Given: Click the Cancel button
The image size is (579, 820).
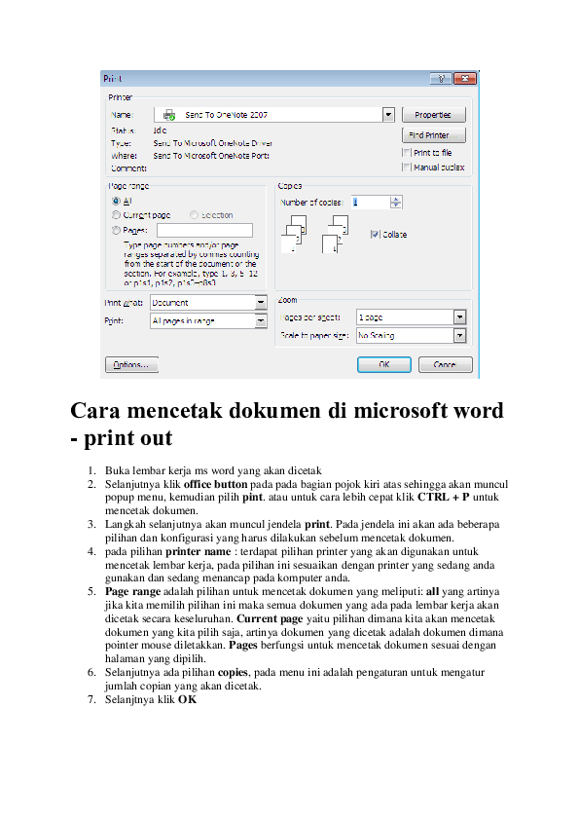Looking at the screenshot, I should [446, 364].
